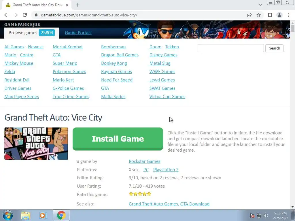Go back to the previous page
Screen dimensions: 295x221
[x=6, y=15]
